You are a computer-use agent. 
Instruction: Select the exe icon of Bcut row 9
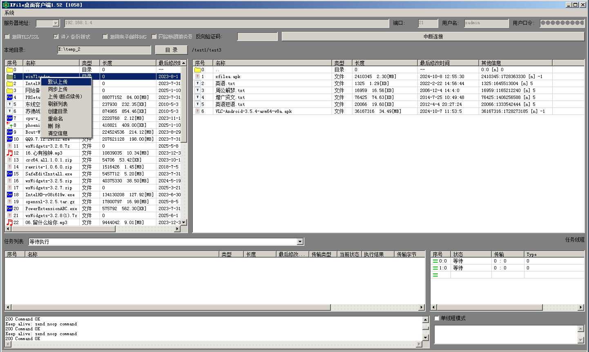tap(10, 132)
